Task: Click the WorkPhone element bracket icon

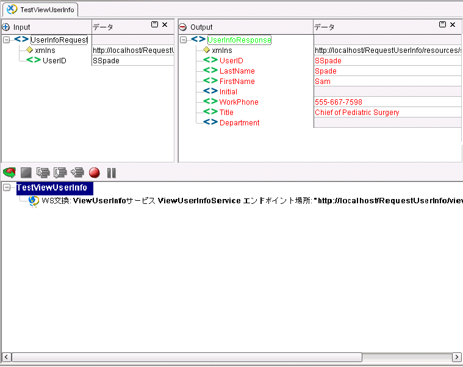Action: [x=210, y=101]
